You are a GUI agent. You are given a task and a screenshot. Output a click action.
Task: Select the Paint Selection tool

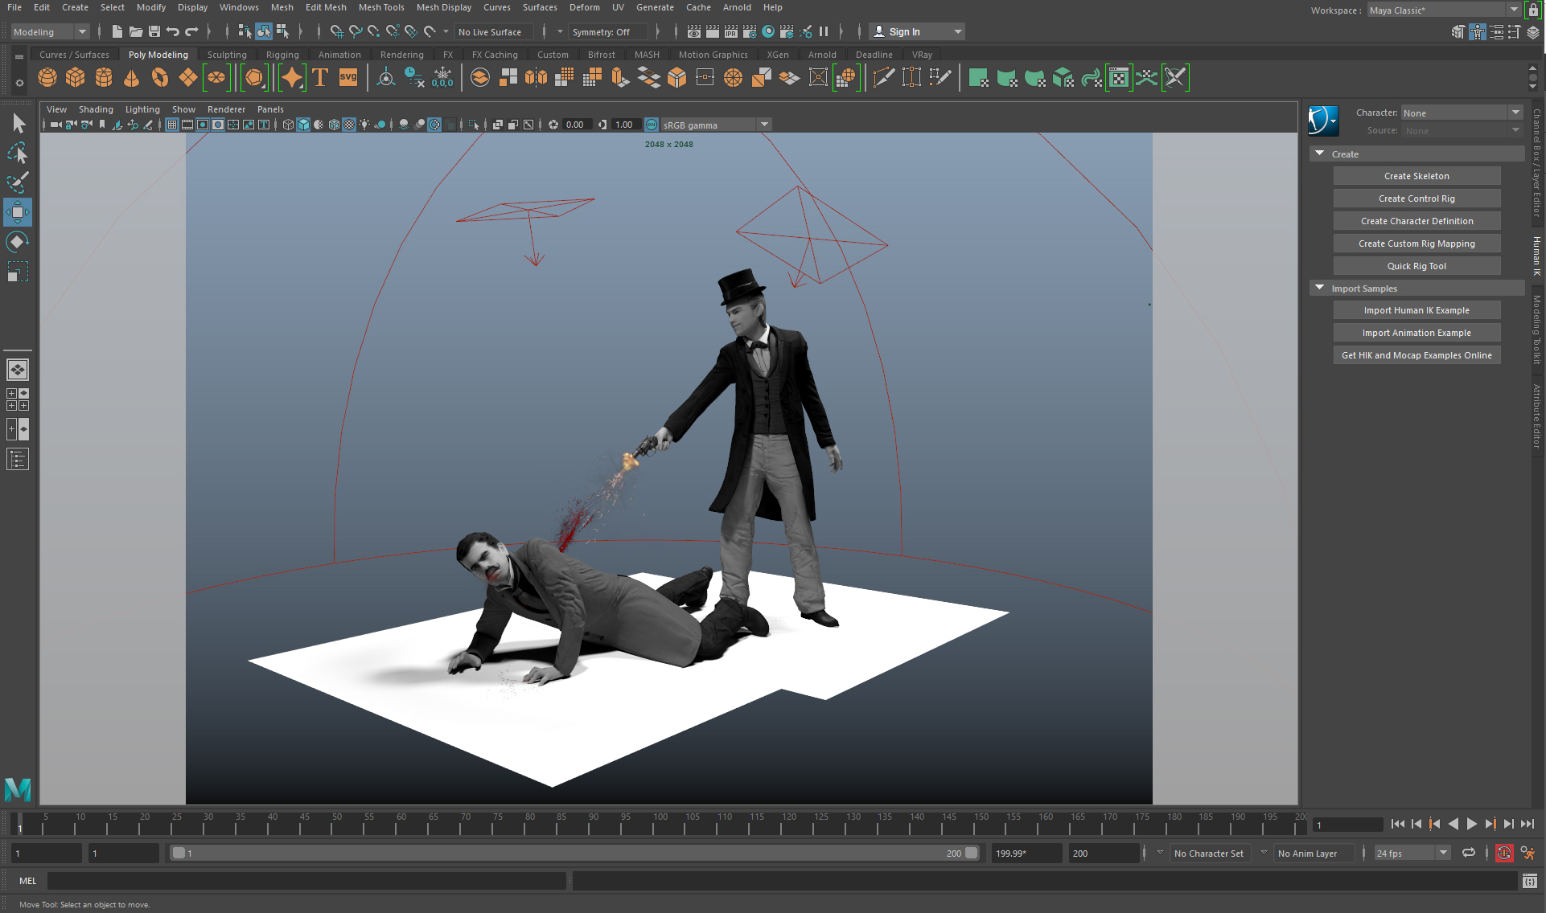pyautogui.click(x=18, y=182)
